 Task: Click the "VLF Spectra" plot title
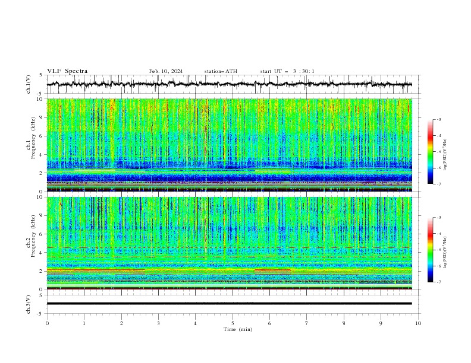pos(67,71)
